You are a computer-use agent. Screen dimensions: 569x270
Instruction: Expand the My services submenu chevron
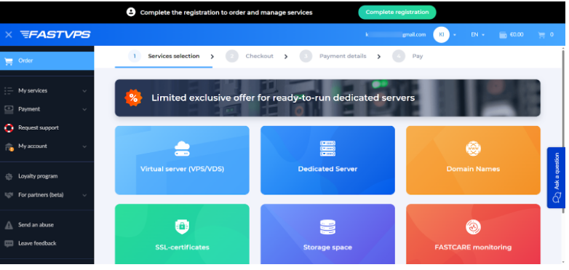tap(84, 91)
